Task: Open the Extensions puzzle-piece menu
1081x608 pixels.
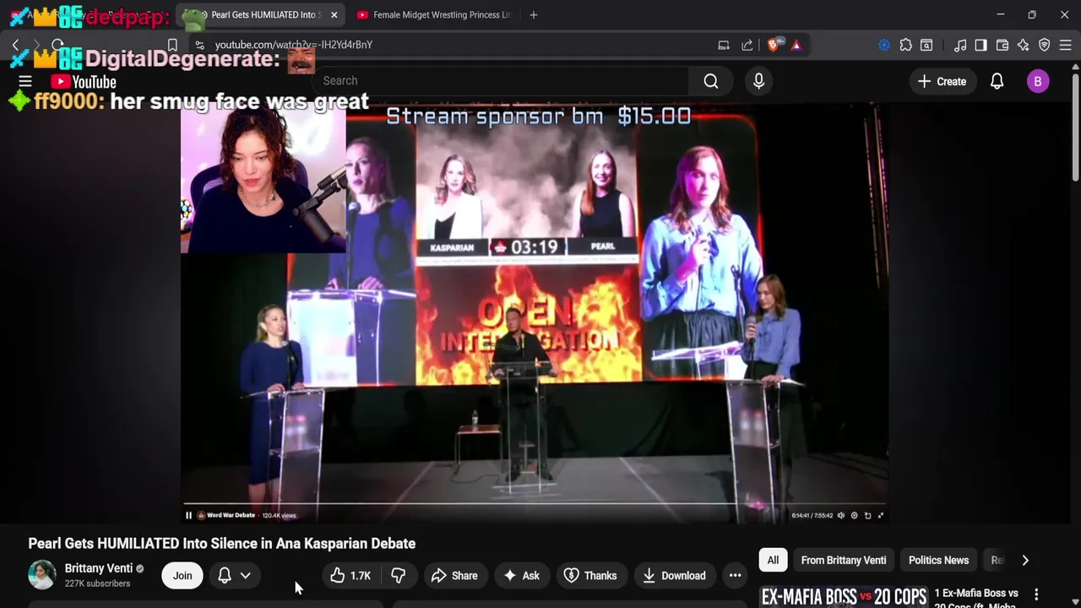Action: coord(905,45)
